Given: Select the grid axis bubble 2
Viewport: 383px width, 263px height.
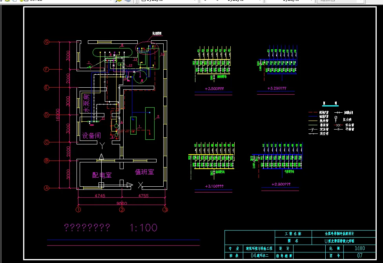Looking at the screenshot, I should [x=122, y=209].
